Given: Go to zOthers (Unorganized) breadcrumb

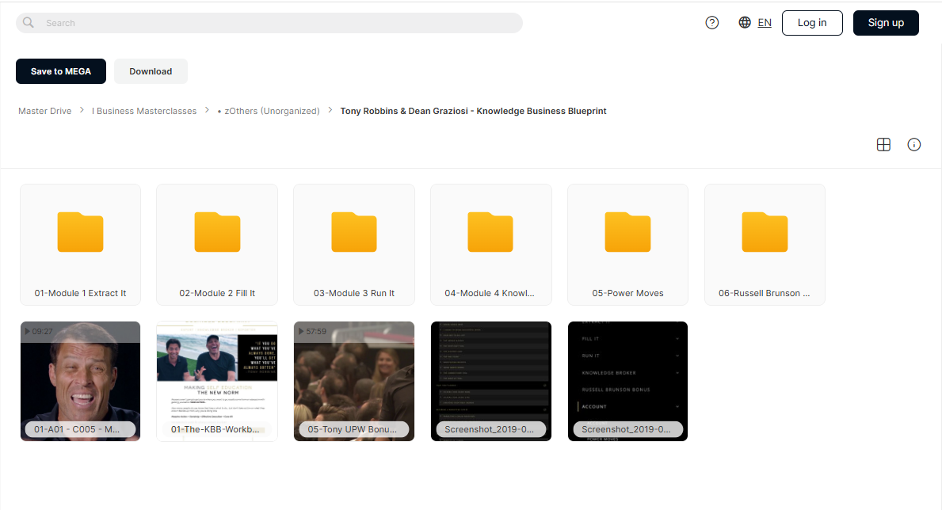Looking at the screenshot, I should pos(269,111).
